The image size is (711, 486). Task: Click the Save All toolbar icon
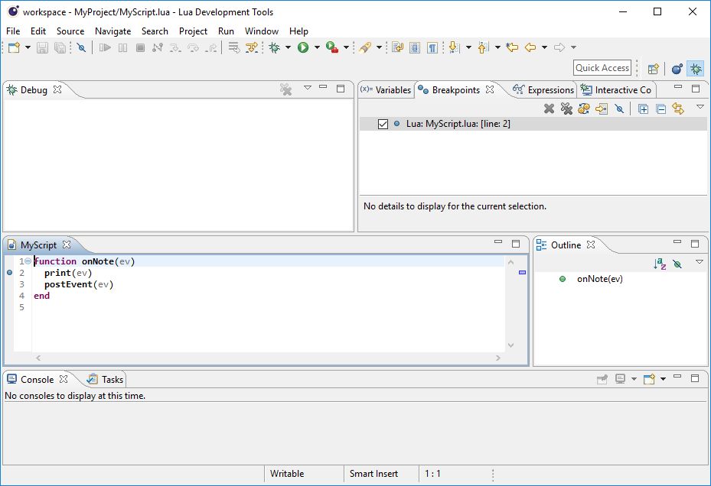60,47
